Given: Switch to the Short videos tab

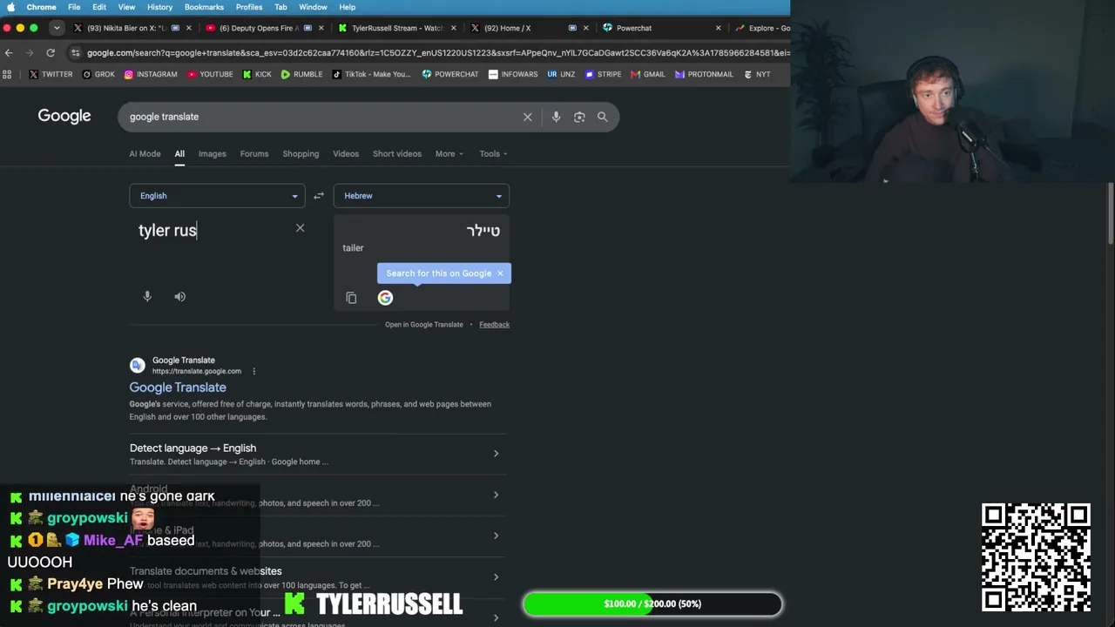Looking at the screenshot, I should [x=397, y=154].
